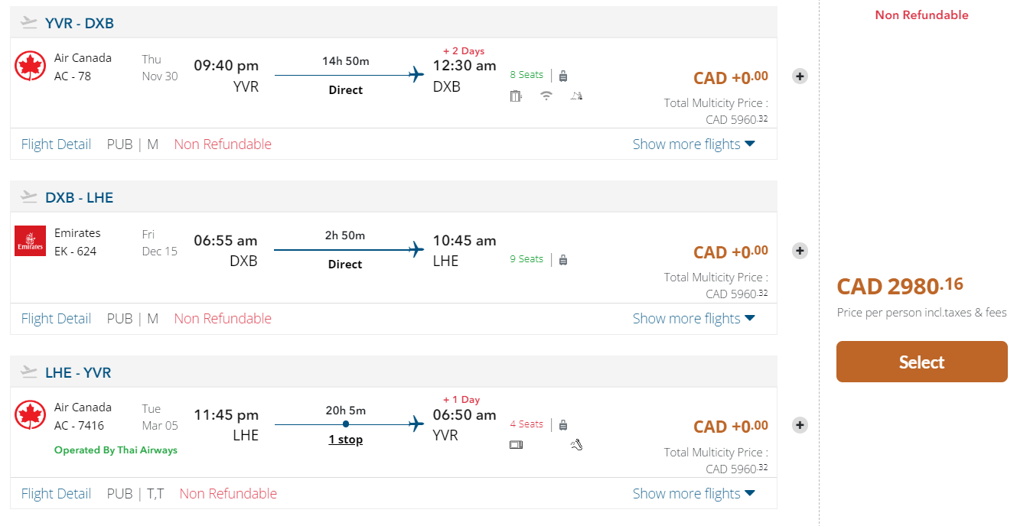Show more flights for the LHE-YVR leg

click(693, 494)
